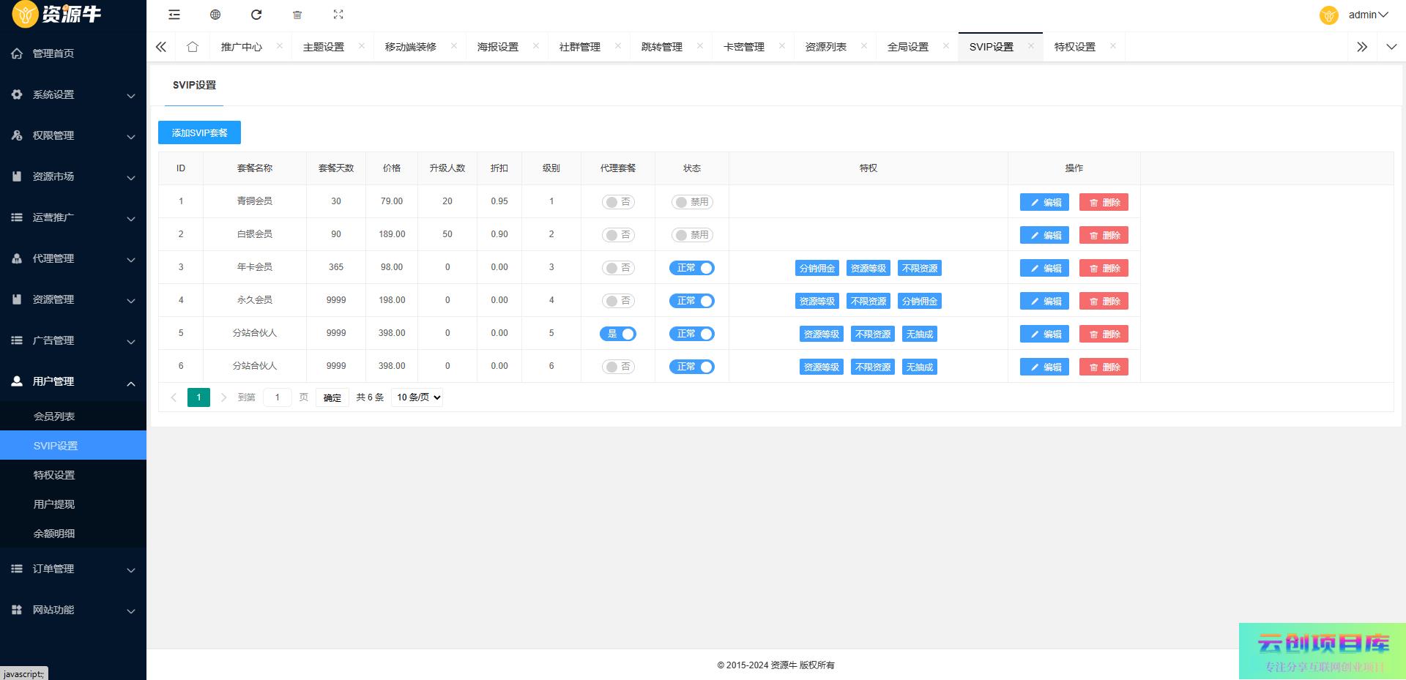Screen dimensions: 1406x680
Task: Click the home icon tab
Action: coord(193,47)
